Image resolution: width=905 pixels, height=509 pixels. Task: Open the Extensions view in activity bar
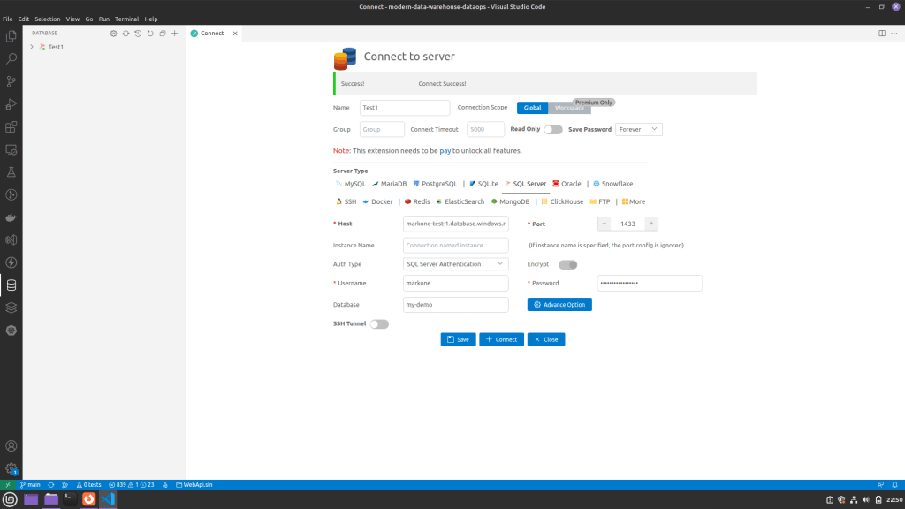click(x=11, y=127)
